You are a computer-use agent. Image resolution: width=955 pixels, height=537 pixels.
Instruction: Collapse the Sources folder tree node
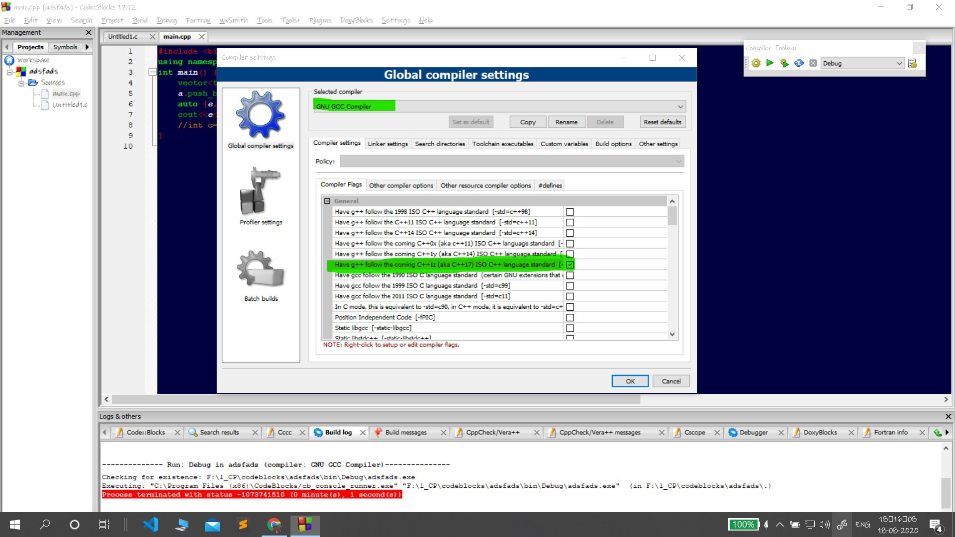click(21, 83)
